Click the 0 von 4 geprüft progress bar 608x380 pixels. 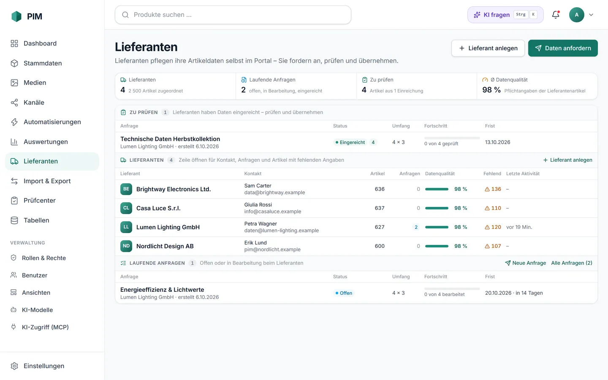click(452, 138)
